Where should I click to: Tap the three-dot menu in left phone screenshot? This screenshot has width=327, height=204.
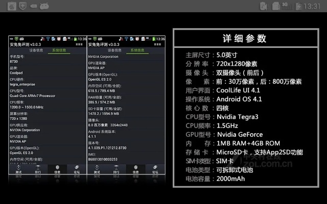pos(79,44)
